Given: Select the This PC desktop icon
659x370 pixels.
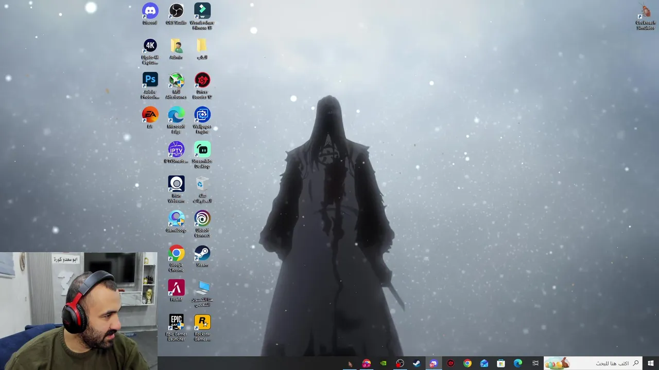Looking at the screenshot, I should [x=202, y=293].
